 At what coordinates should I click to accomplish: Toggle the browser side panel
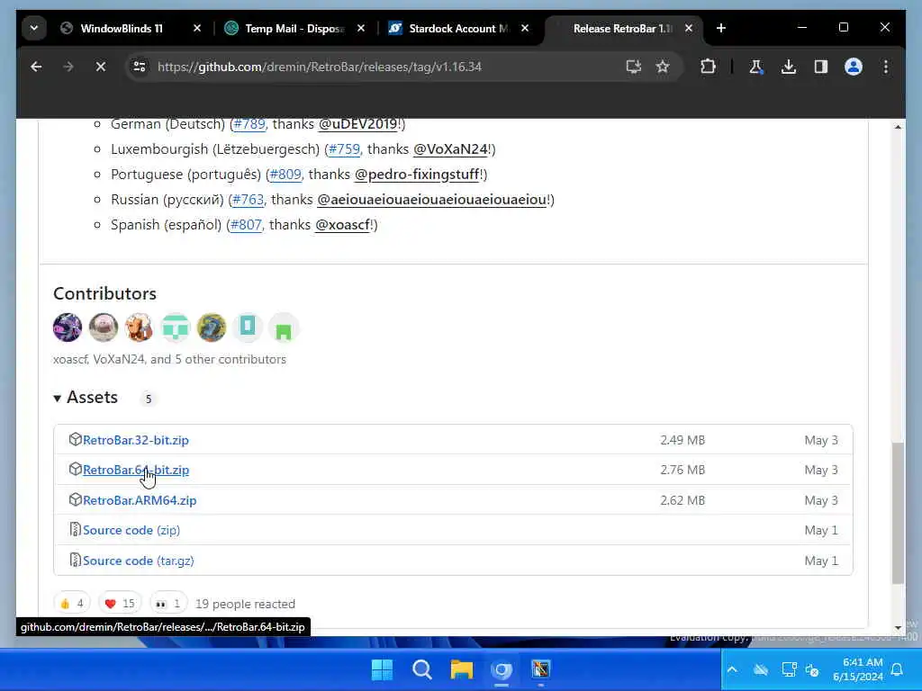point(821,67)
